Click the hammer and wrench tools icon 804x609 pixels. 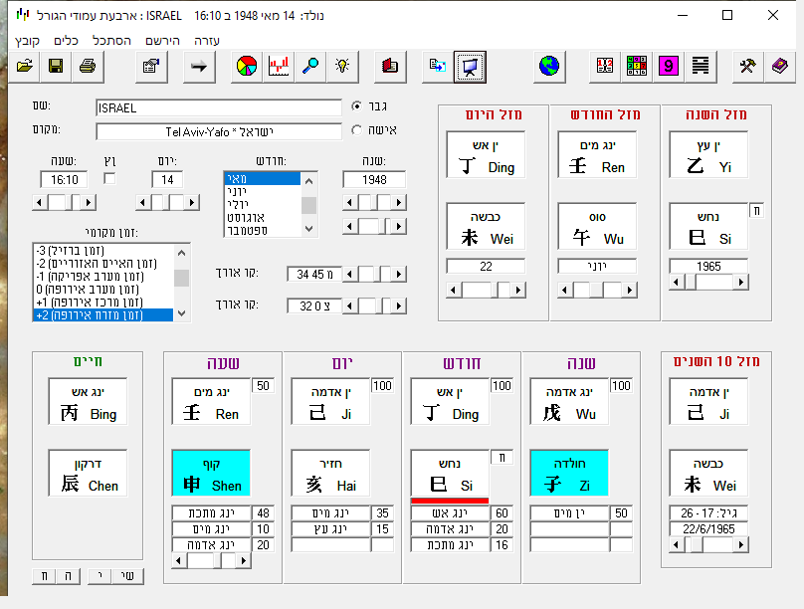748,67
